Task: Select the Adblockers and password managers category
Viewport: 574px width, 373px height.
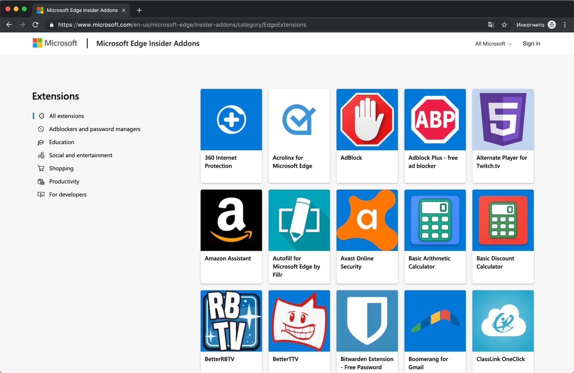Action: coord(94,129)
